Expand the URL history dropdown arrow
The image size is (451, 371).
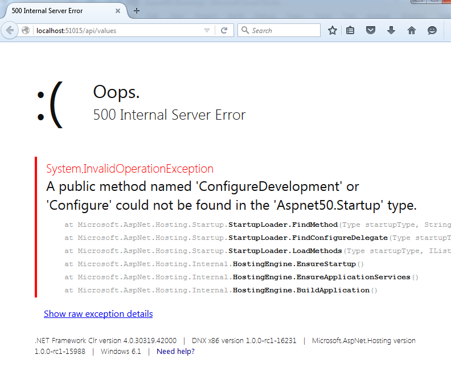pos(207,31)
